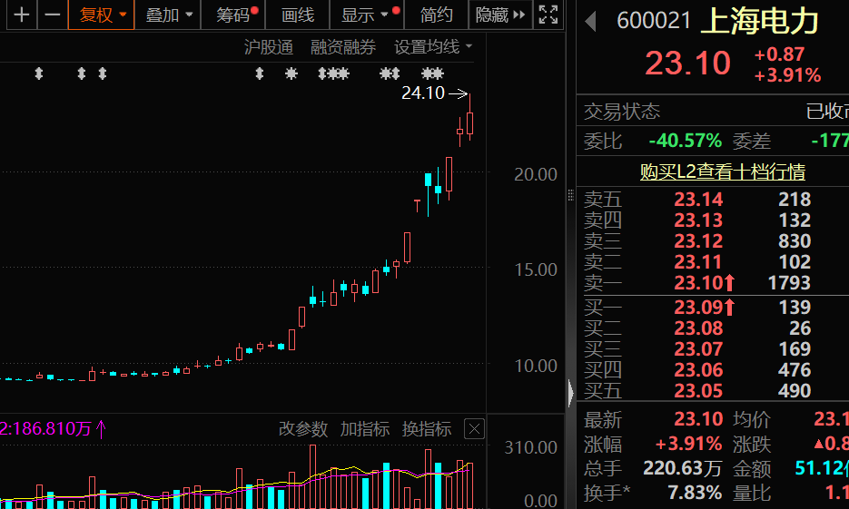This screenshot has height=509, width=849.
Task: Select the 画线 drawing tool
Action: click(x=297, y=15)
